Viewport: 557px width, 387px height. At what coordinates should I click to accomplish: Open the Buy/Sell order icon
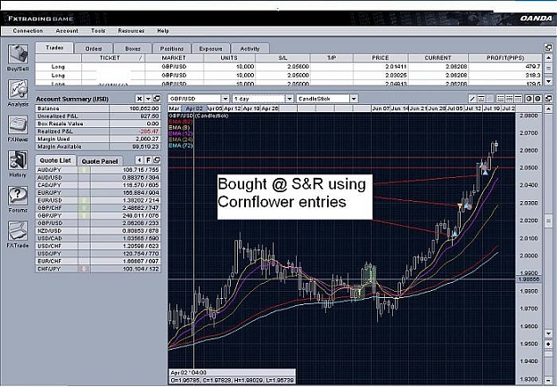18,54
